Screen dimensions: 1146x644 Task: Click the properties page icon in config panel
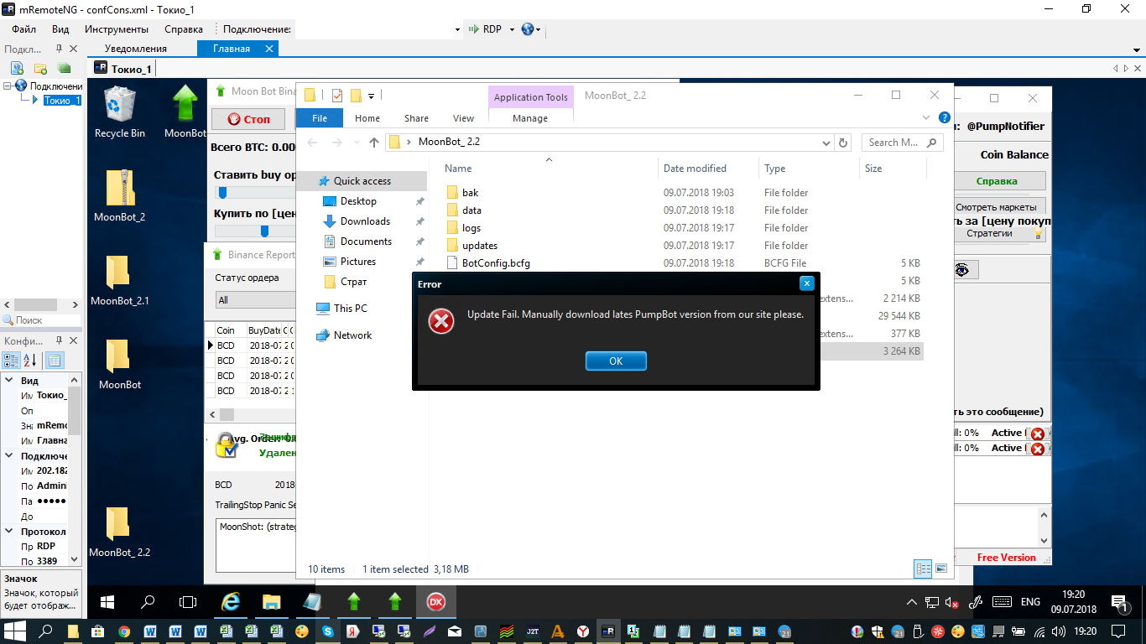point(54,361)
